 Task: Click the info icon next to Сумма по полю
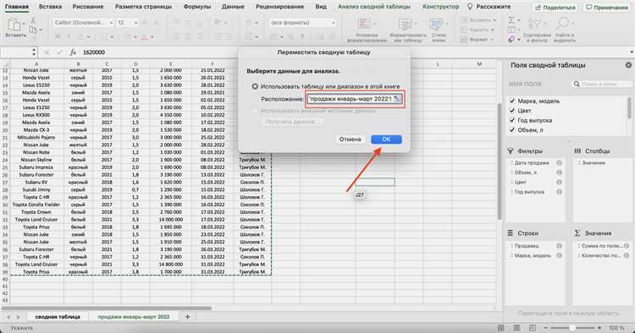(x=626, y=246)
